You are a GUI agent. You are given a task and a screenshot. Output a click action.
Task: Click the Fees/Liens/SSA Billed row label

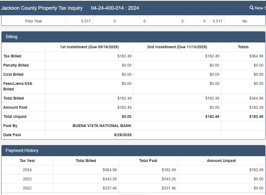pos(18,86)
